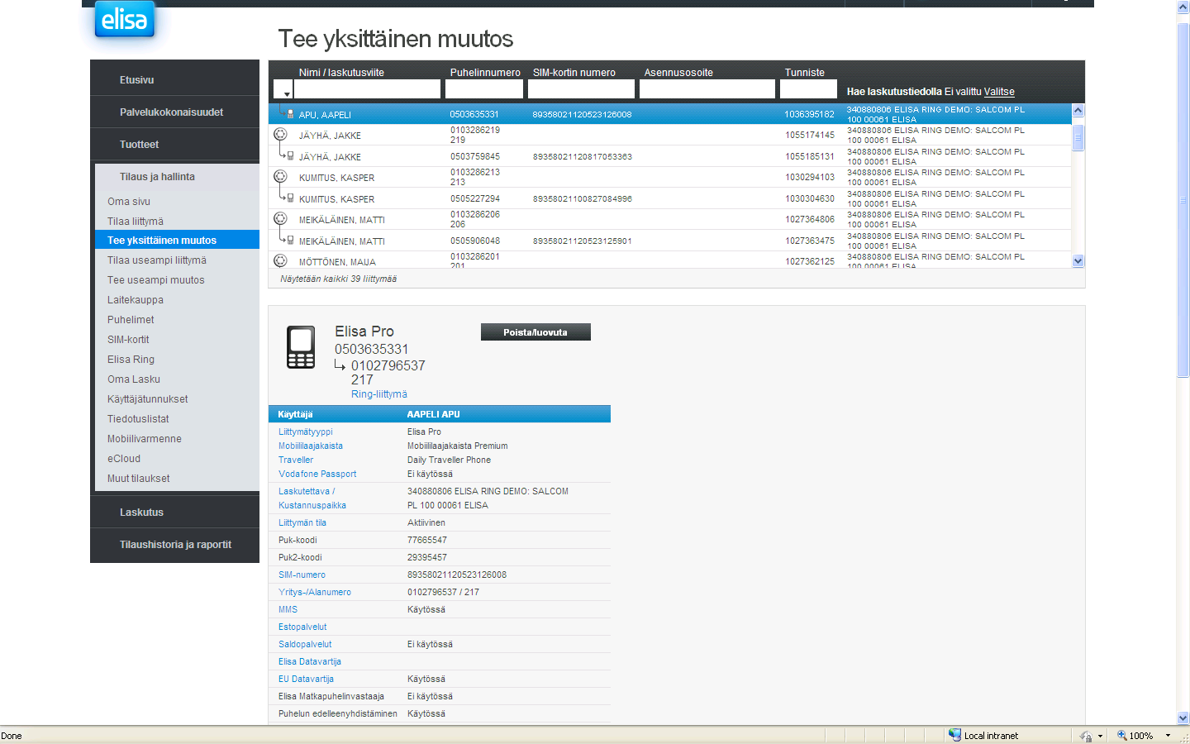
Task: Open Mobiilivarmenne in the sidebar
Action: point(144,438)
